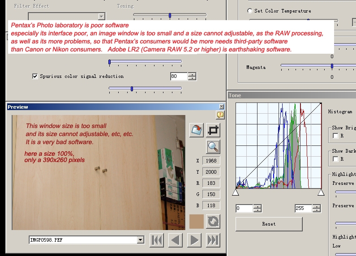356x256 pixels.
Task: Select Set Color Temperature radio button
Action: click(x=250, y=11)
